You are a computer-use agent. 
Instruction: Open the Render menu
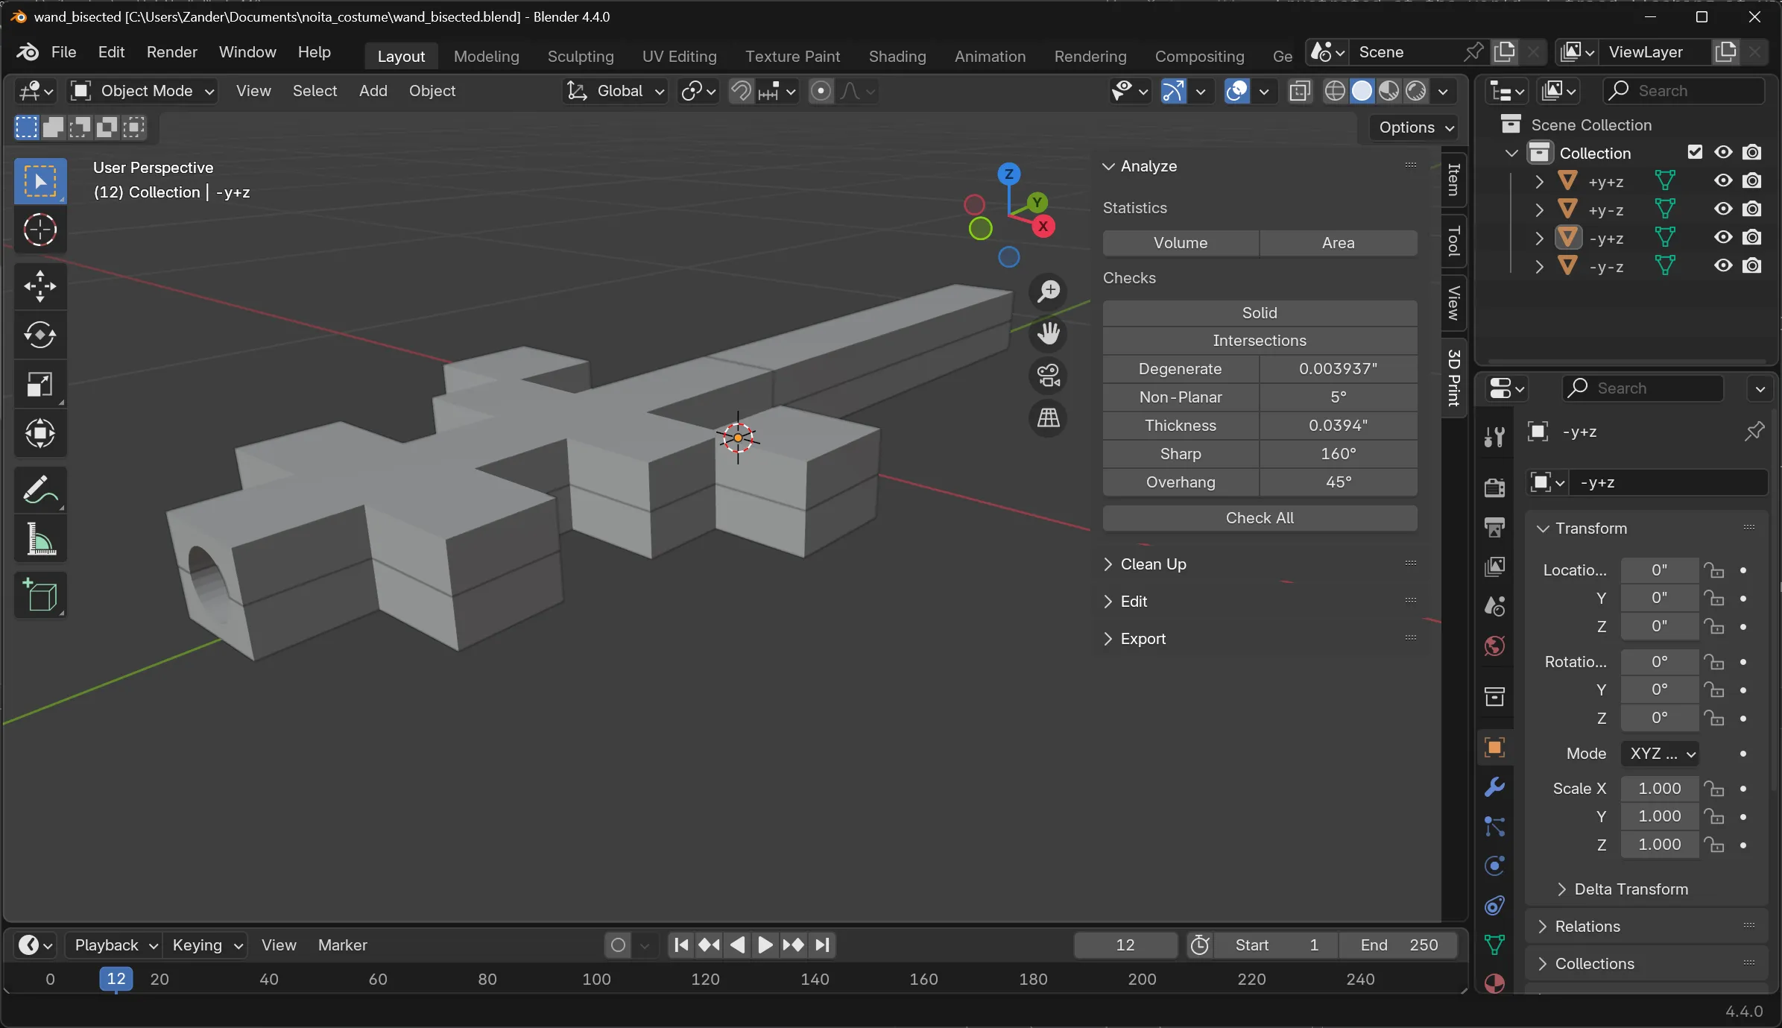171,52
